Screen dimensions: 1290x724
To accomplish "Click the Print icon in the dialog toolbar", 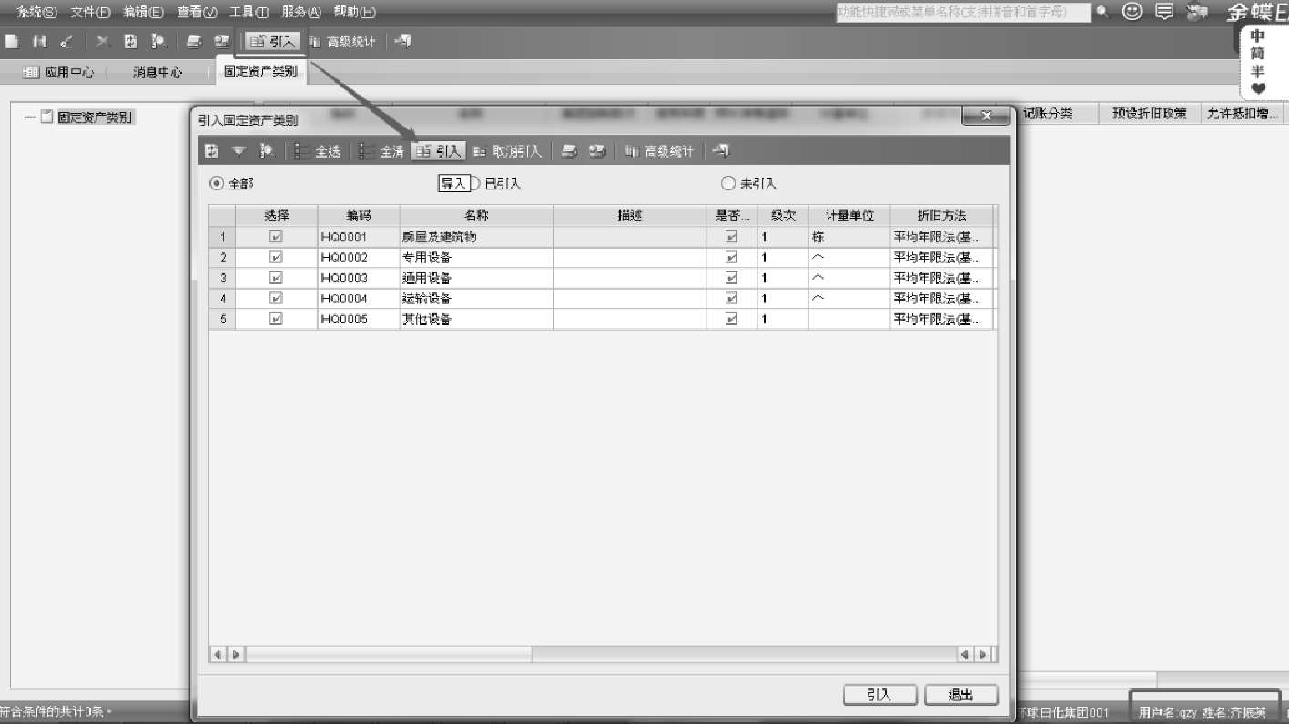I will 569,151.
